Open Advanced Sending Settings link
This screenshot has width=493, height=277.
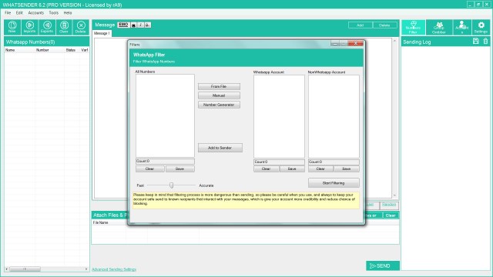tap(114, 269)
